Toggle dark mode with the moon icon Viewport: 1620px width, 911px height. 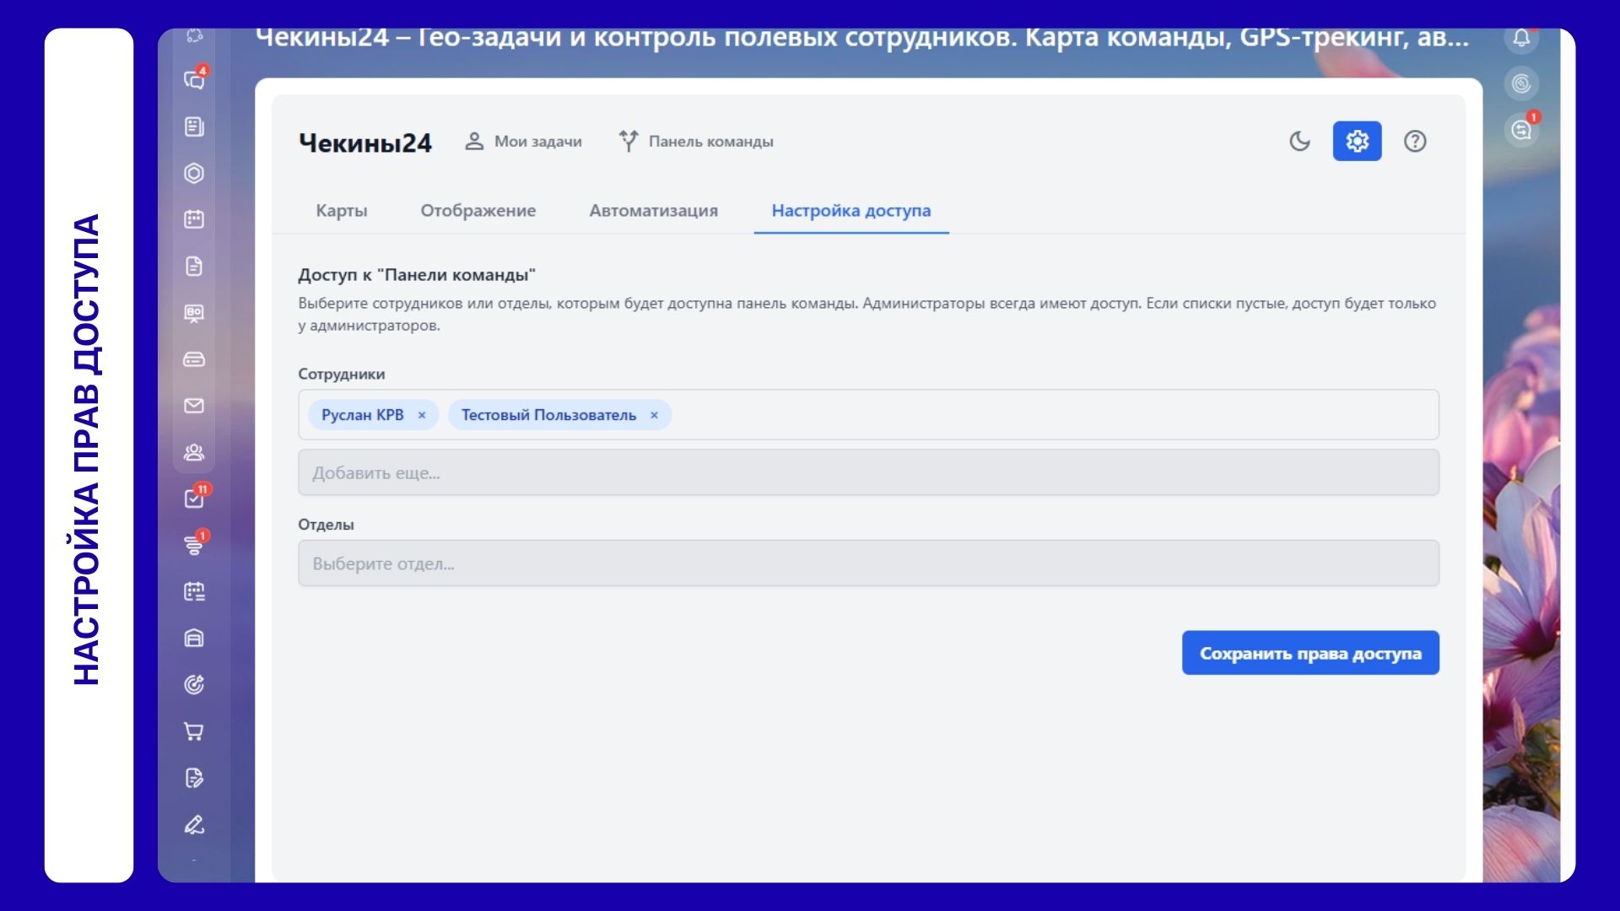click(x=1299, y=141)
